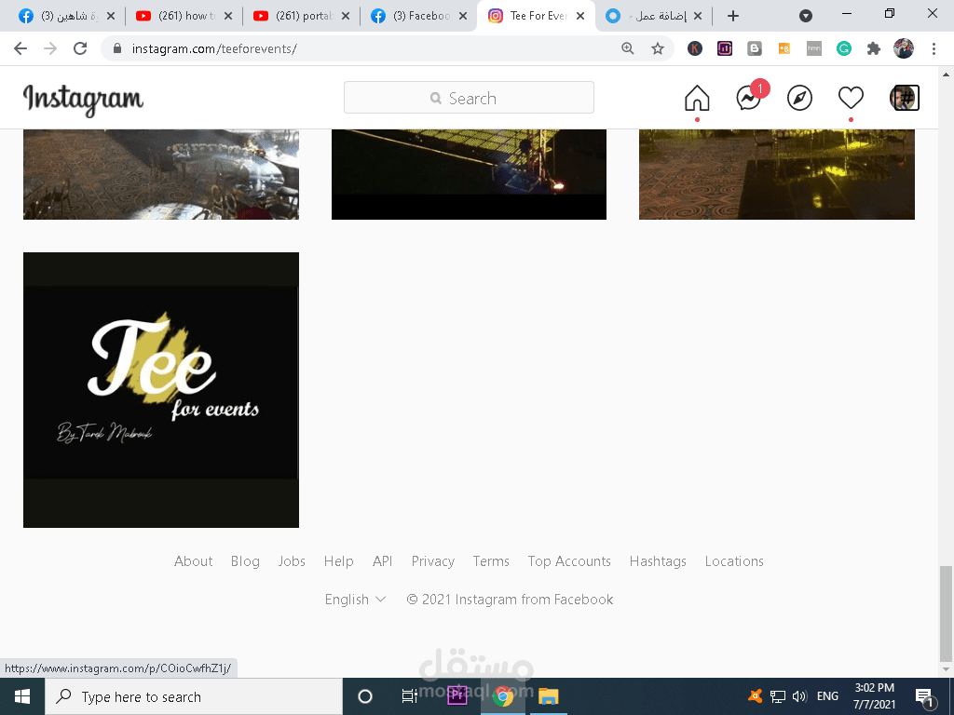
Task: Open Grammarly extension icon
Action: click(844, 48)
